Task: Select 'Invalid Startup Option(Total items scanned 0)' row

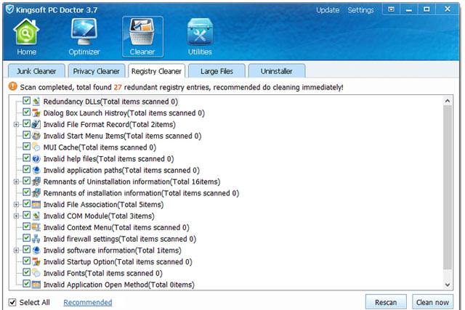Action: click(118, 261)
